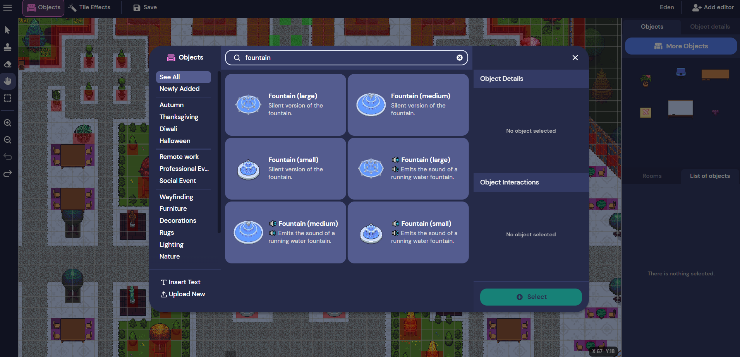The width and height of the screenshot is (740, 357).
Task: Click the brown table object thumbnail
Action: 715,75
